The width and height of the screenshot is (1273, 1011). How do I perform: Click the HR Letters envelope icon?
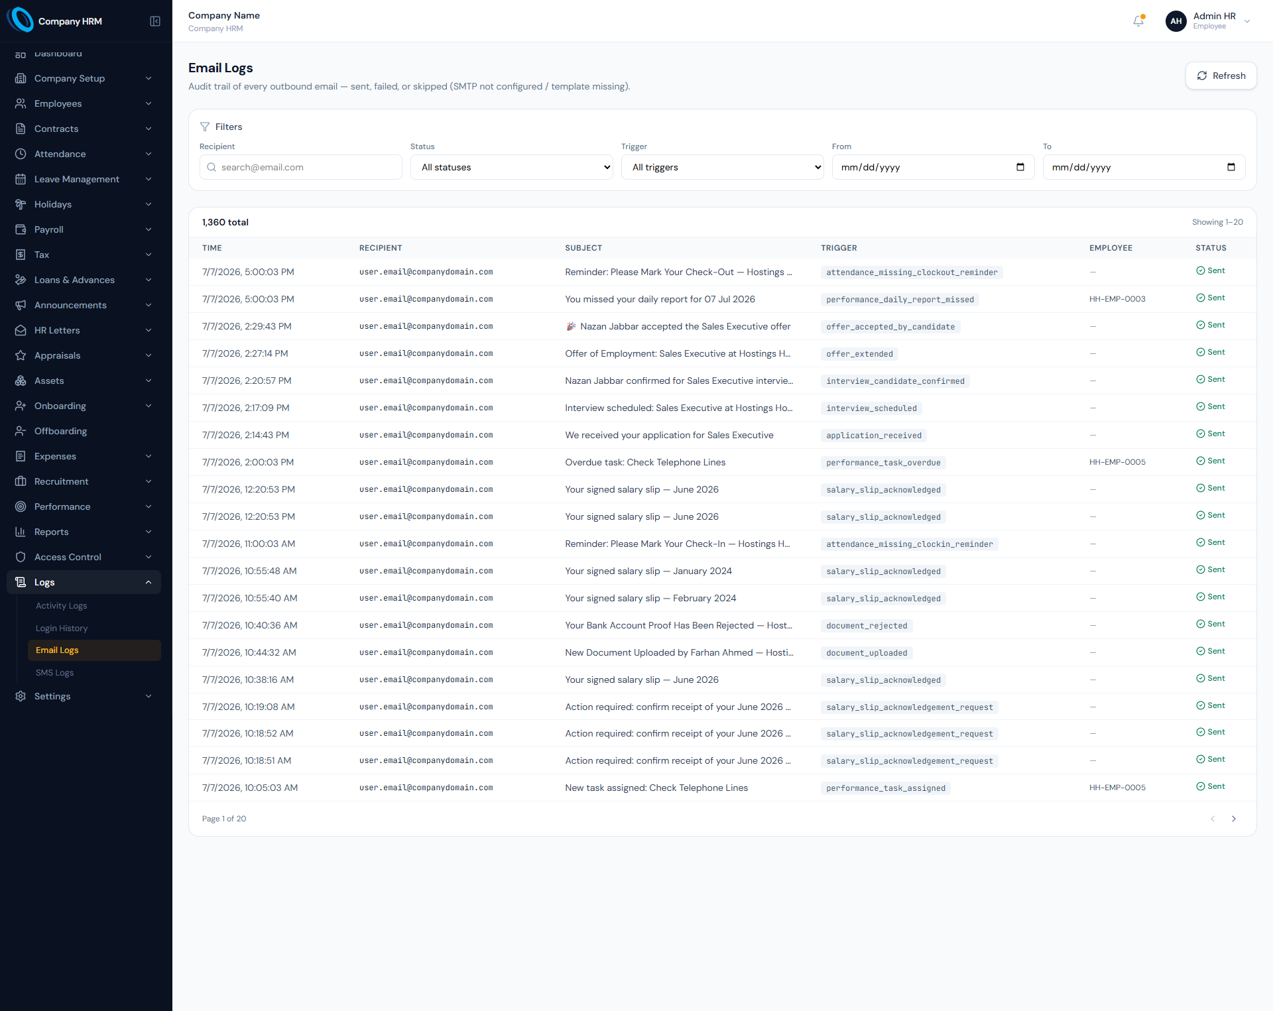point(21,330)
